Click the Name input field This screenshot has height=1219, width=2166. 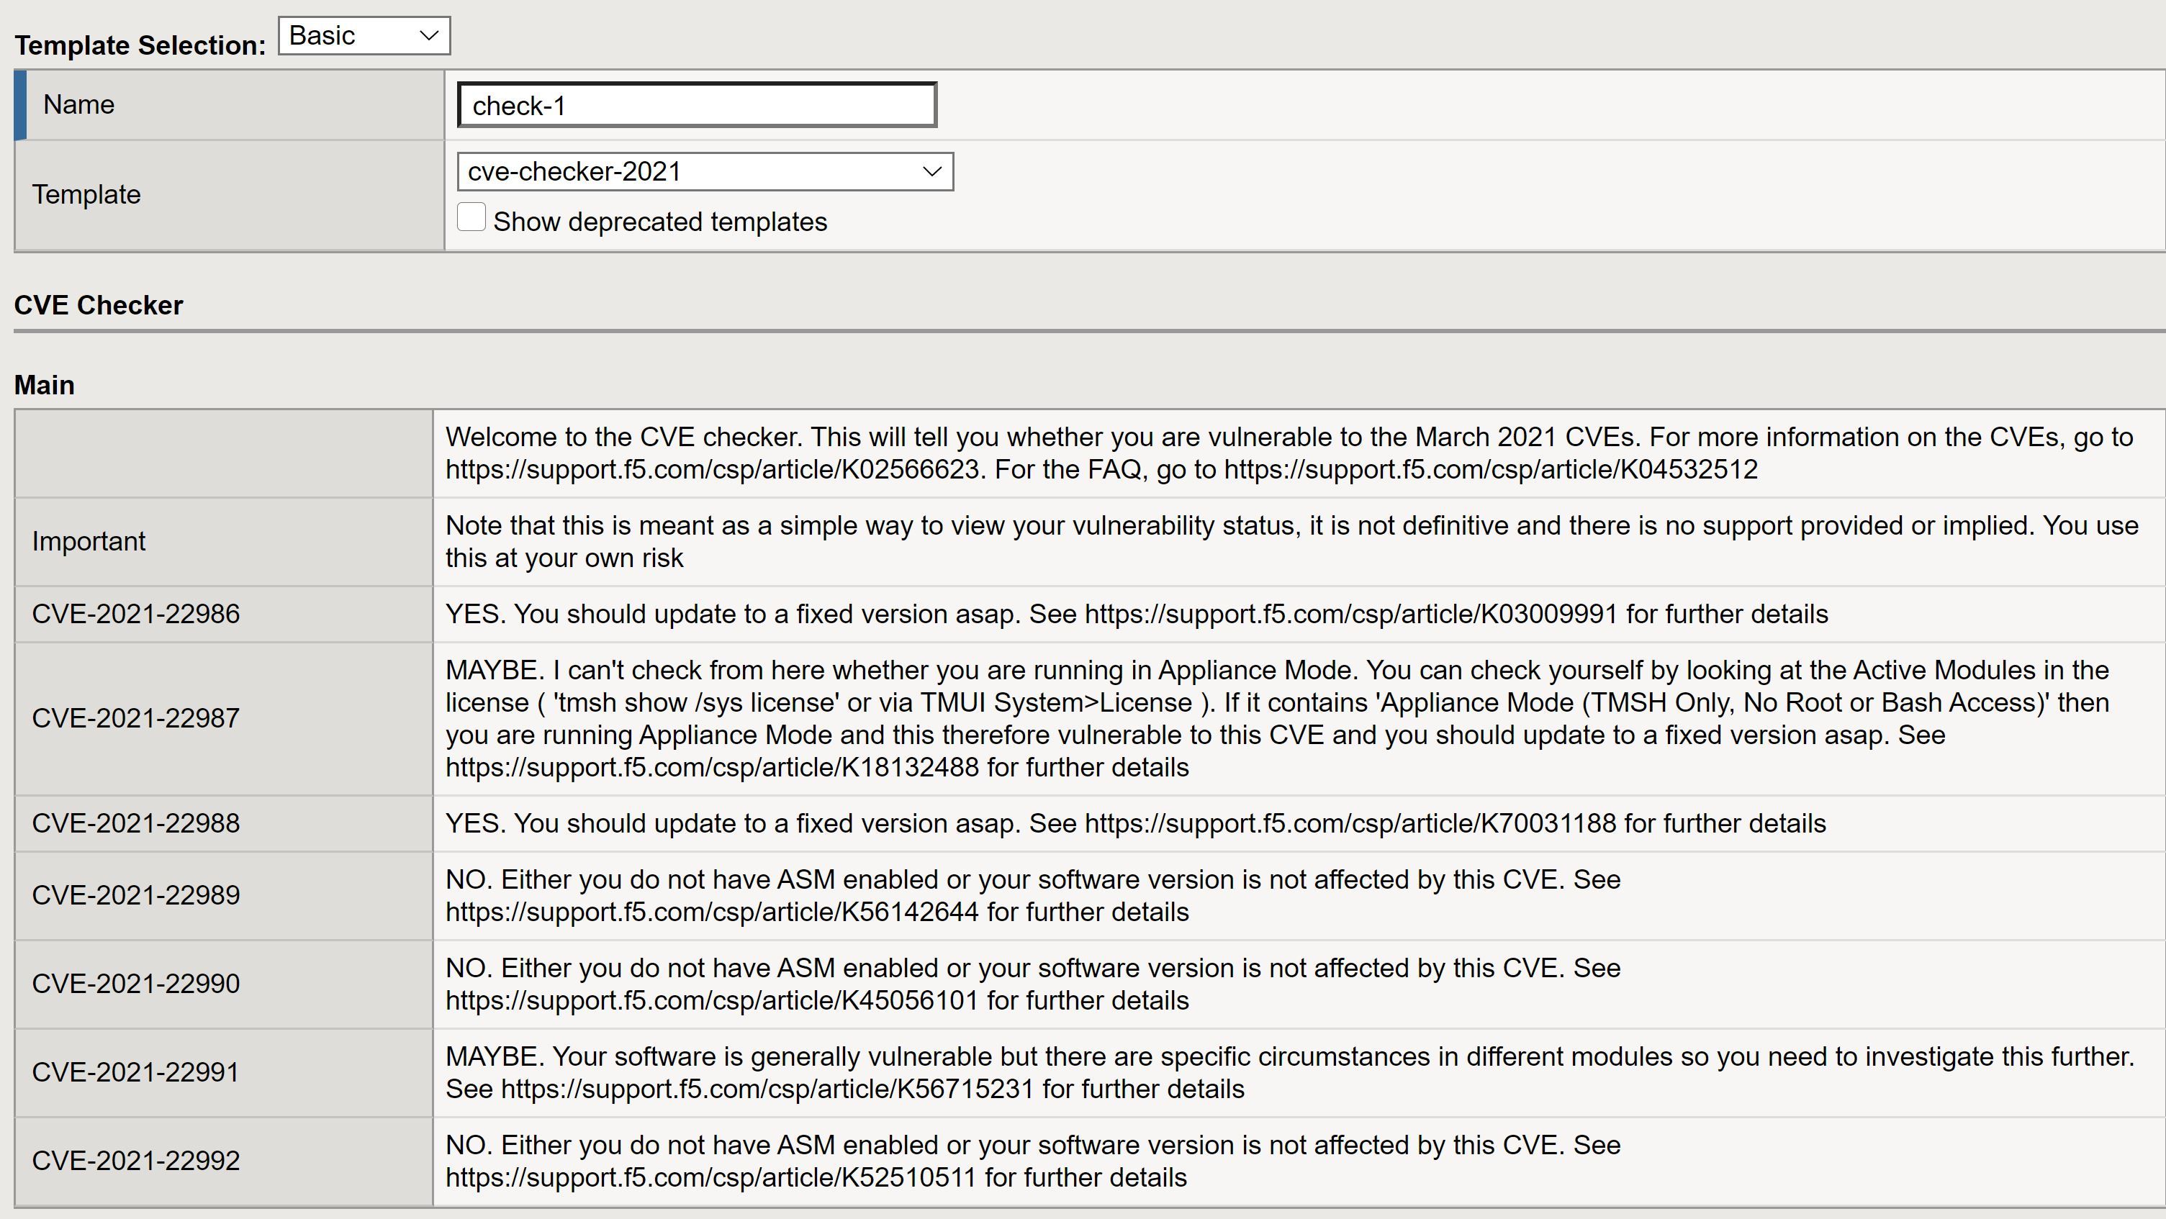click(695, 104)
